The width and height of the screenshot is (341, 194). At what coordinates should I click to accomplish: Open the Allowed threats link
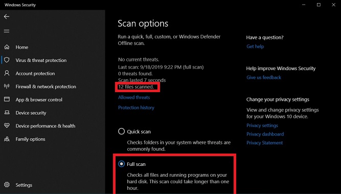(x=134, y=97)
